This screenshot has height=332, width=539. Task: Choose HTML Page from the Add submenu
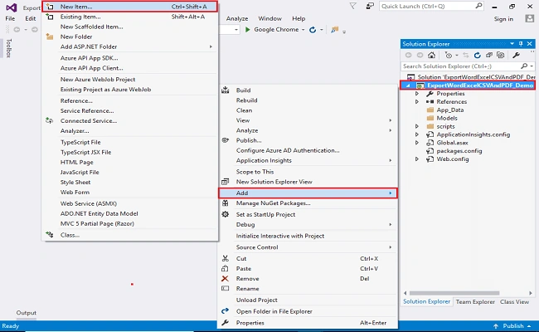[130, 162]
